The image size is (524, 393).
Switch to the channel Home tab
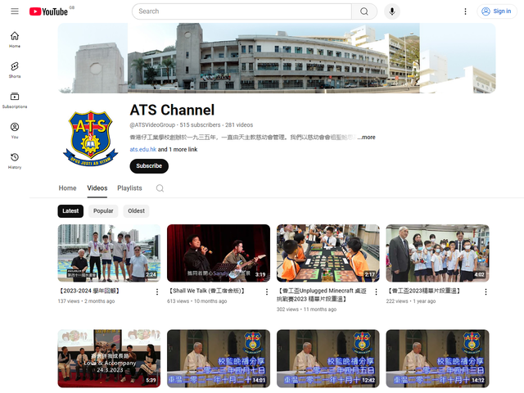pos(67,188)
